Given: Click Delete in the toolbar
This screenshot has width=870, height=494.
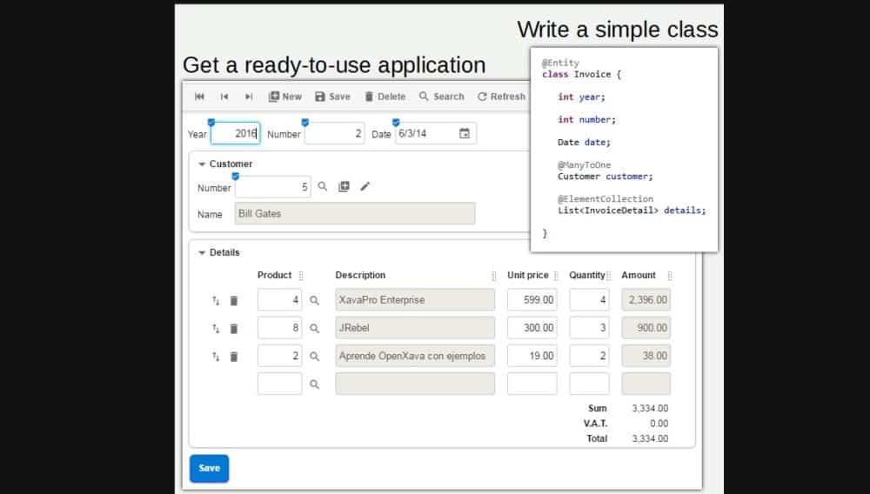Looking at the screenshot, I should click(x=385, y=97).
